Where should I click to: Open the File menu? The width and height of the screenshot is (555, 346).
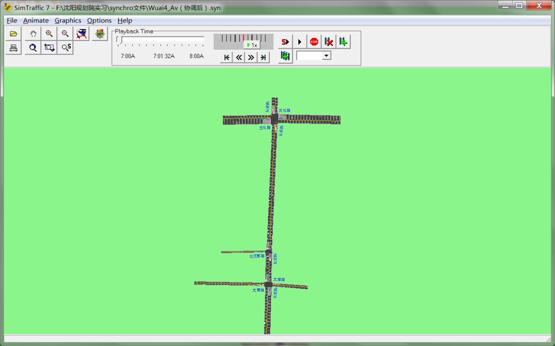coord(12,20)
